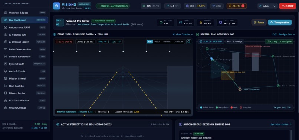The height and width of the screenshot is (140, 299).
Task: Click the Zone D Dispatch Station waypoint on map
Action: [273, 56]
